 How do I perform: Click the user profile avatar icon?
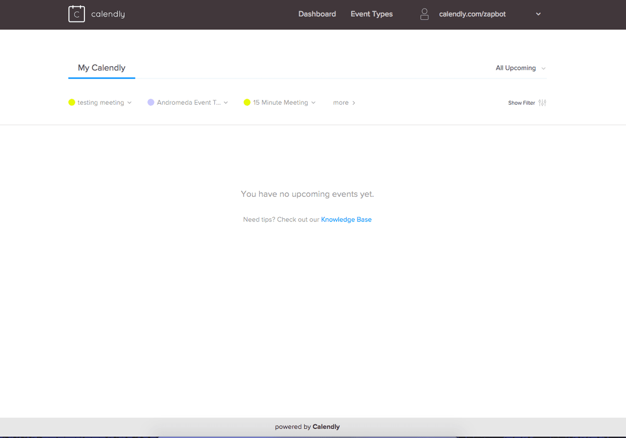tap(425, 14)
